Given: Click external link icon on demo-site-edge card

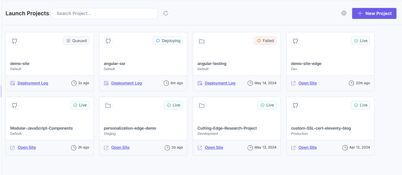Looking at the screenshot, I should coord(293,83).
